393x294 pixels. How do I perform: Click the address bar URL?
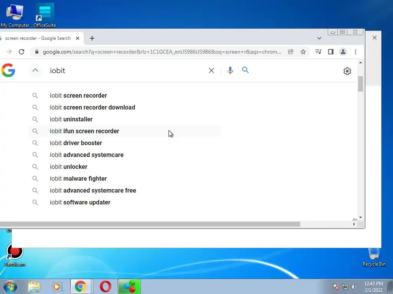coord(162,52)
